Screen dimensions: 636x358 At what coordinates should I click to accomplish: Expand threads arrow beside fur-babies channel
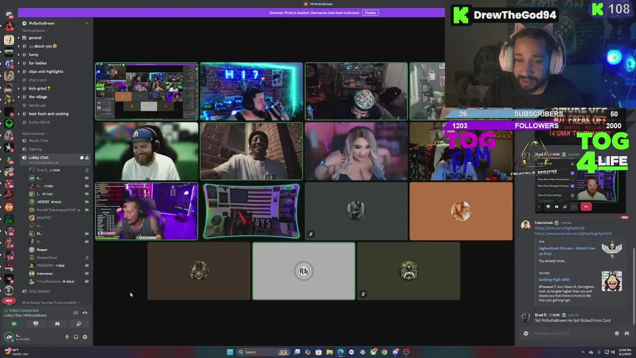19,63
